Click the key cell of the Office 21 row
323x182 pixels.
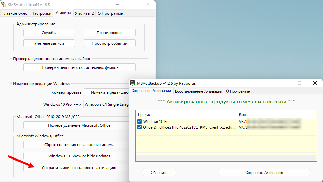pyautogui.click(x=277, y=127)
